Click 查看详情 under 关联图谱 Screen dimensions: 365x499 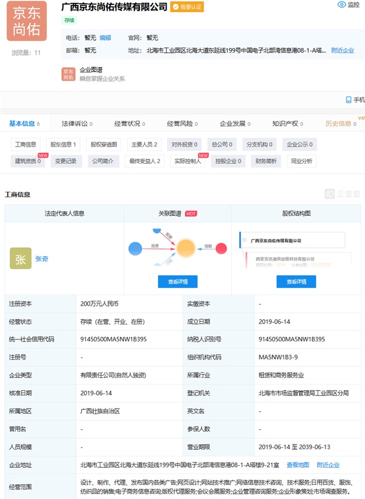coord(177,282)
